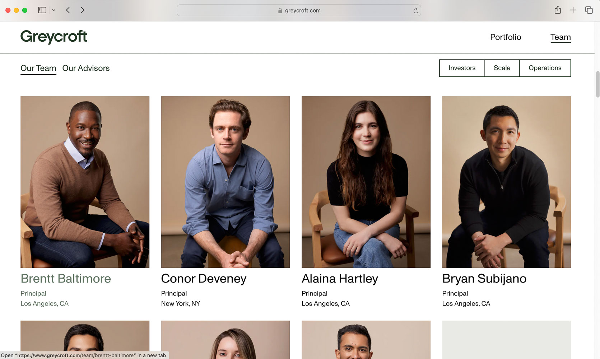This screenshot has width=600, height=359.
Task: Go forward with the forward arrow
Action: (x=83, y=10)
